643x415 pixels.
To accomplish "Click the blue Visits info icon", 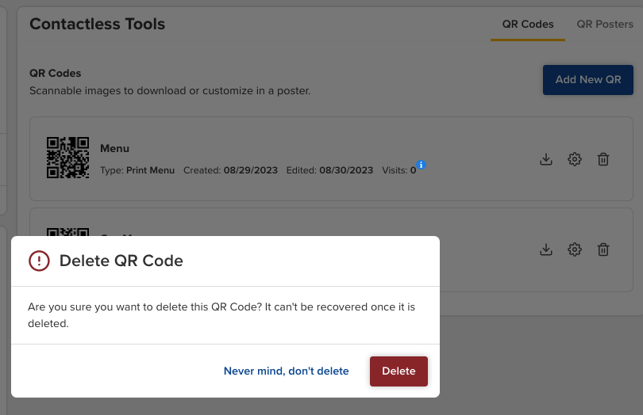I will [x=422, y=165].
